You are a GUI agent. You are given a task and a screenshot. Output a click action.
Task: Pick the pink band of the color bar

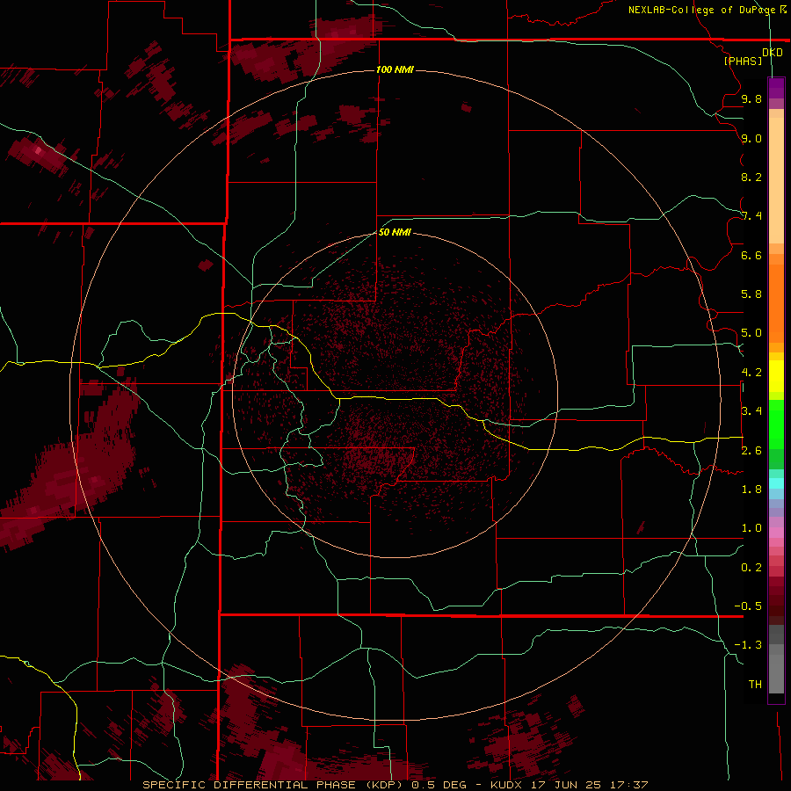776,533
